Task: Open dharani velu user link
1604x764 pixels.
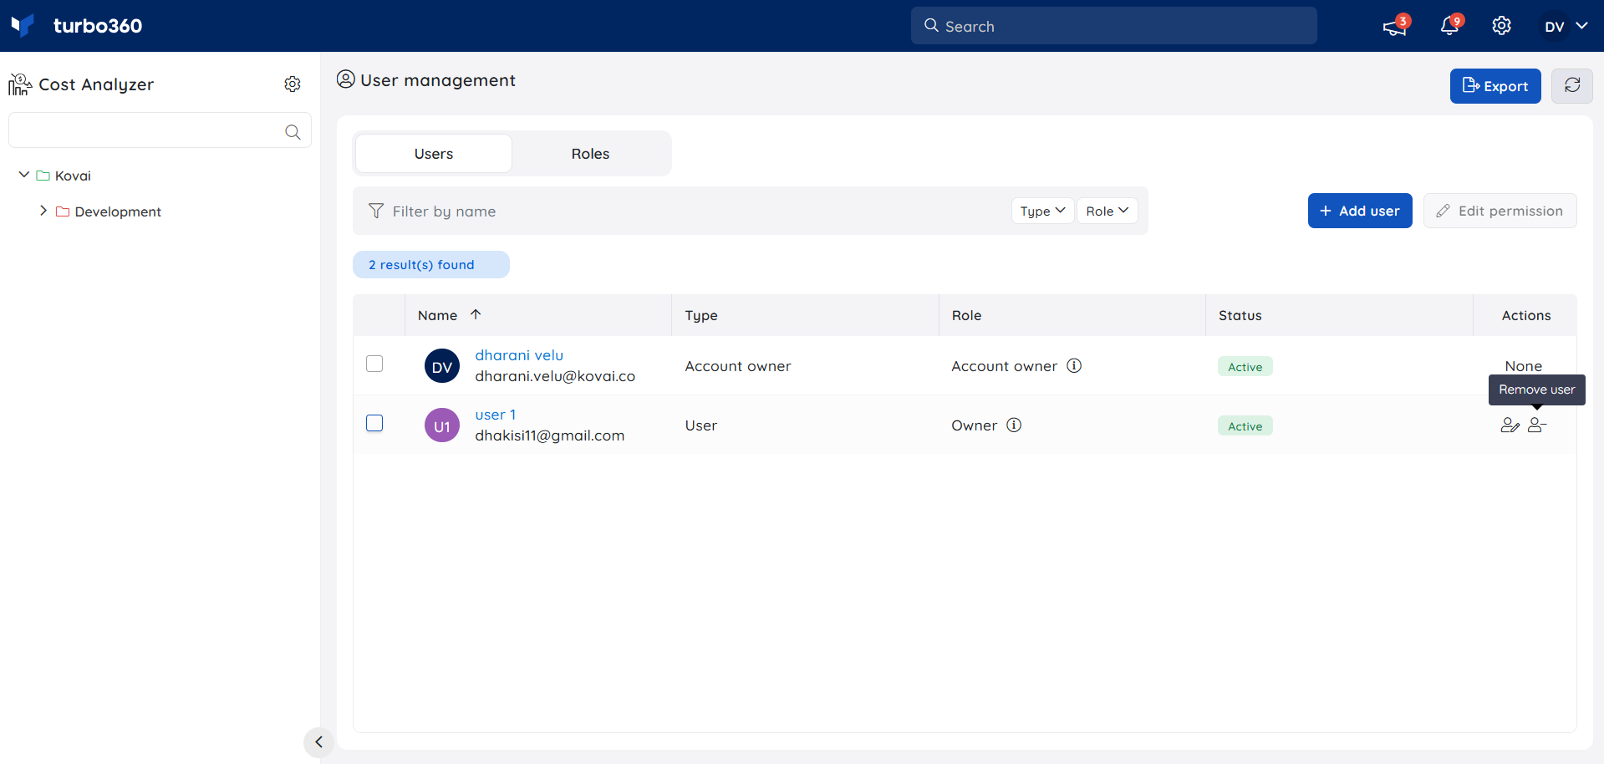Action: pyautogui.click(x=519, y=355)
